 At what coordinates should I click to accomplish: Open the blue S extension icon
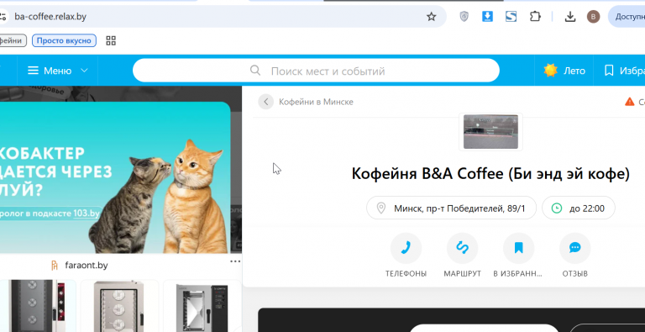[x=511, y=17]
